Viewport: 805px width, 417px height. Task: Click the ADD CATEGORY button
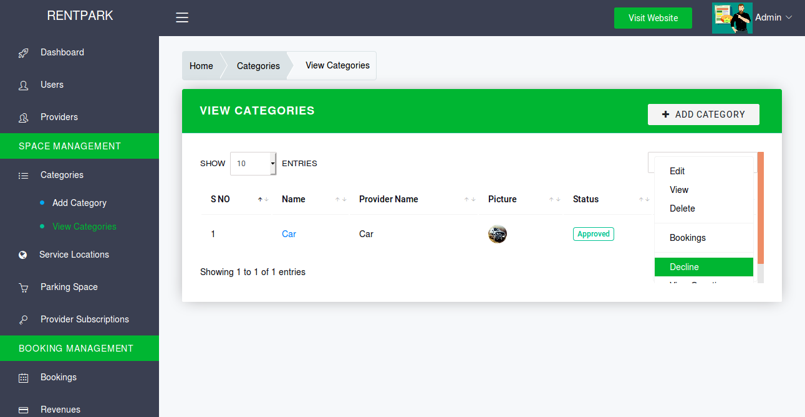(703, 115)
